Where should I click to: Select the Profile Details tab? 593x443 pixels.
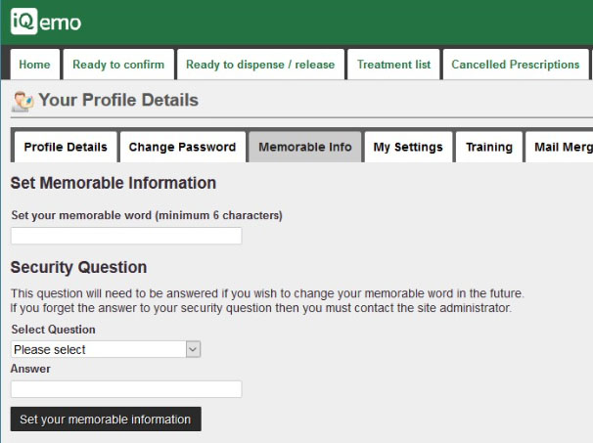[x=66, y=147]
